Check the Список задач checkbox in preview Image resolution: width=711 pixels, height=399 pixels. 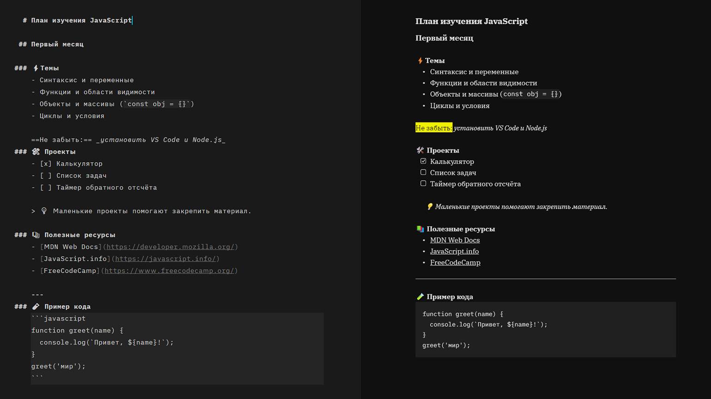click(x=423, y=172)
